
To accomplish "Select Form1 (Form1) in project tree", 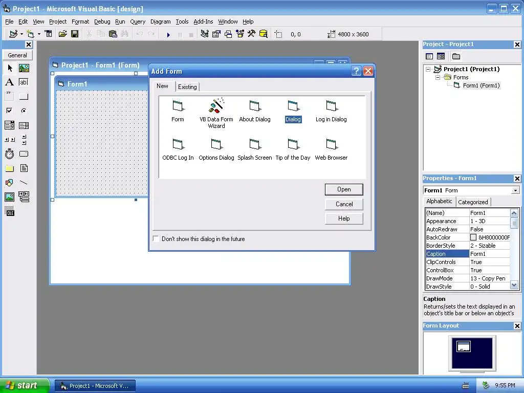I will [x=481, y=85].
